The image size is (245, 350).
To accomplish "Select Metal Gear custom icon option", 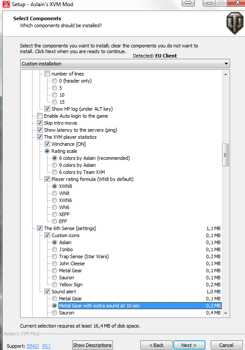I will pos(55,271).
